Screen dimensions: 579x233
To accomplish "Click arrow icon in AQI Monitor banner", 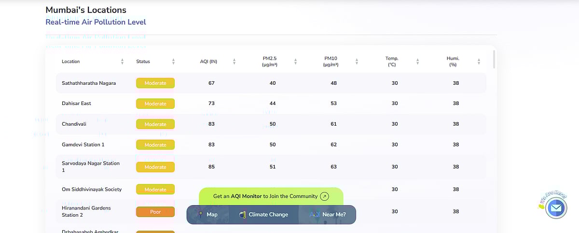I will 325,196.
